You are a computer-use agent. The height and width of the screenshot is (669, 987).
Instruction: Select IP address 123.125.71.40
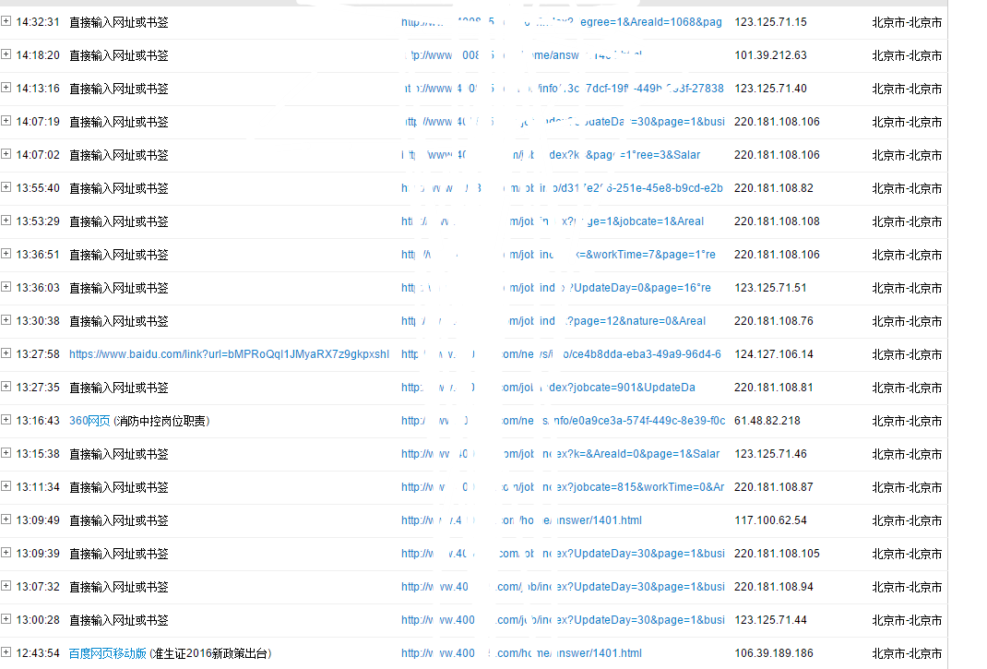pos(770,89)
